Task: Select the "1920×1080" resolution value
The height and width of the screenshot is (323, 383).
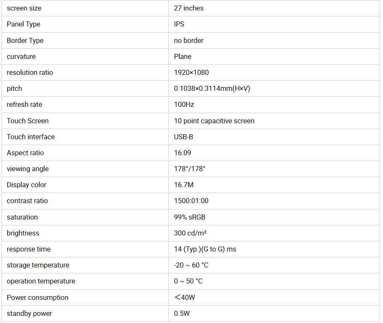Action: [x=191, y=72]
